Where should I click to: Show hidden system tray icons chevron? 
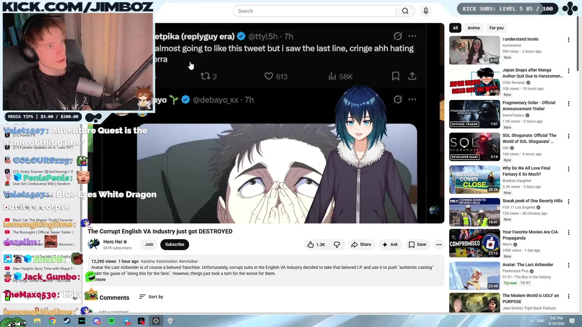[532, 321]
